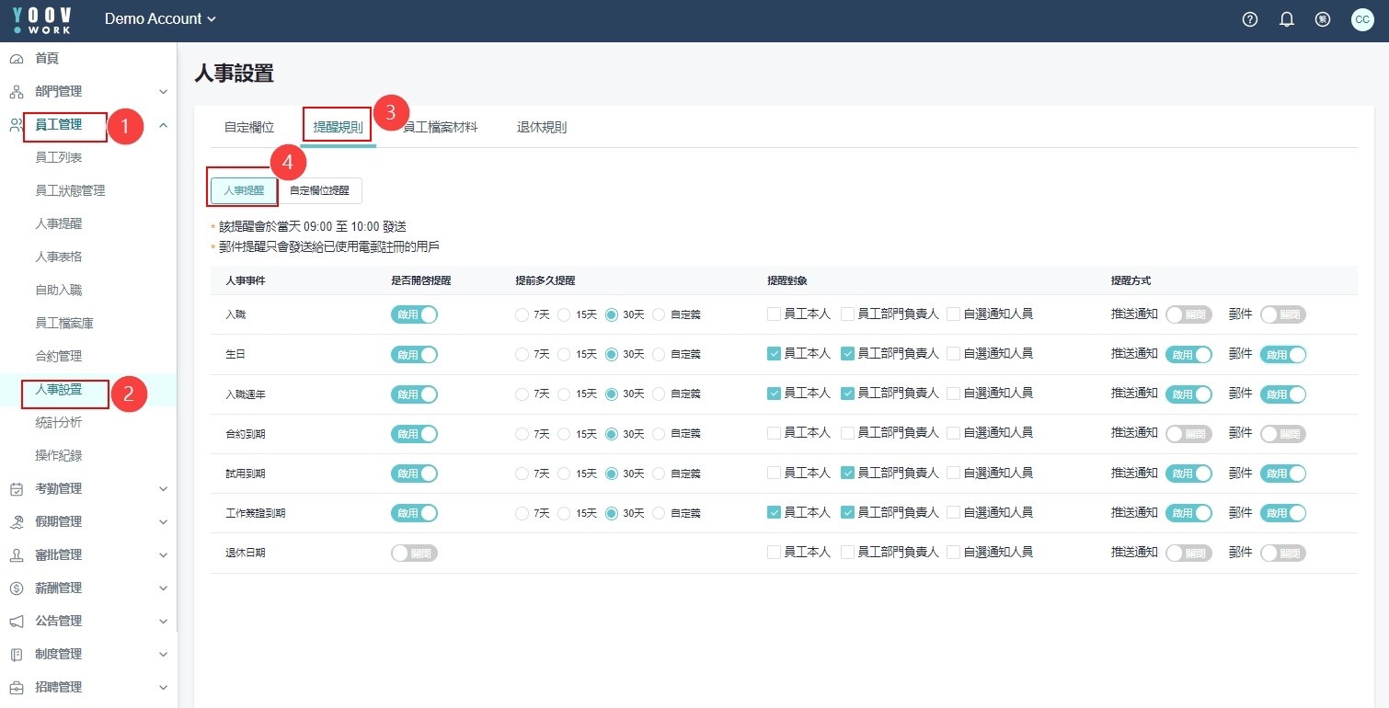Click the 考勤管理 calendar icon in sidebar
This screenshot has width=1389, height=708.
tap(17, 489)
